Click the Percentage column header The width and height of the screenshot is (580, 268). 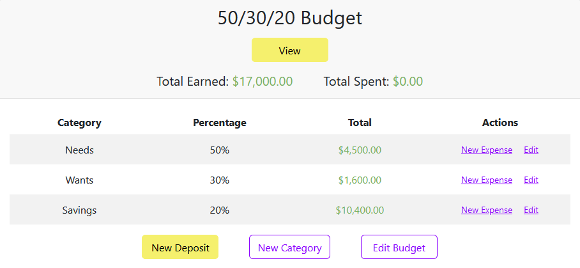click(x=220, y=123)
